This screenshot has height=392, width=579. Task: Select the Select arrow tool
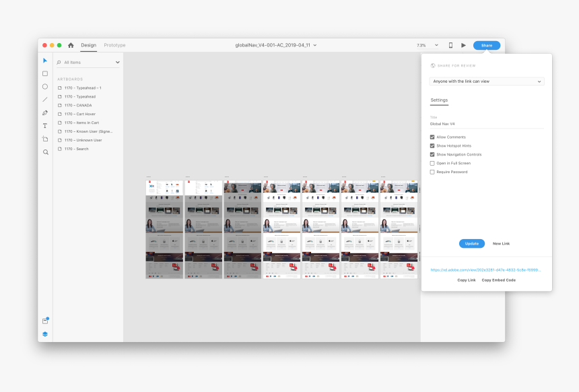pos(45,61)
